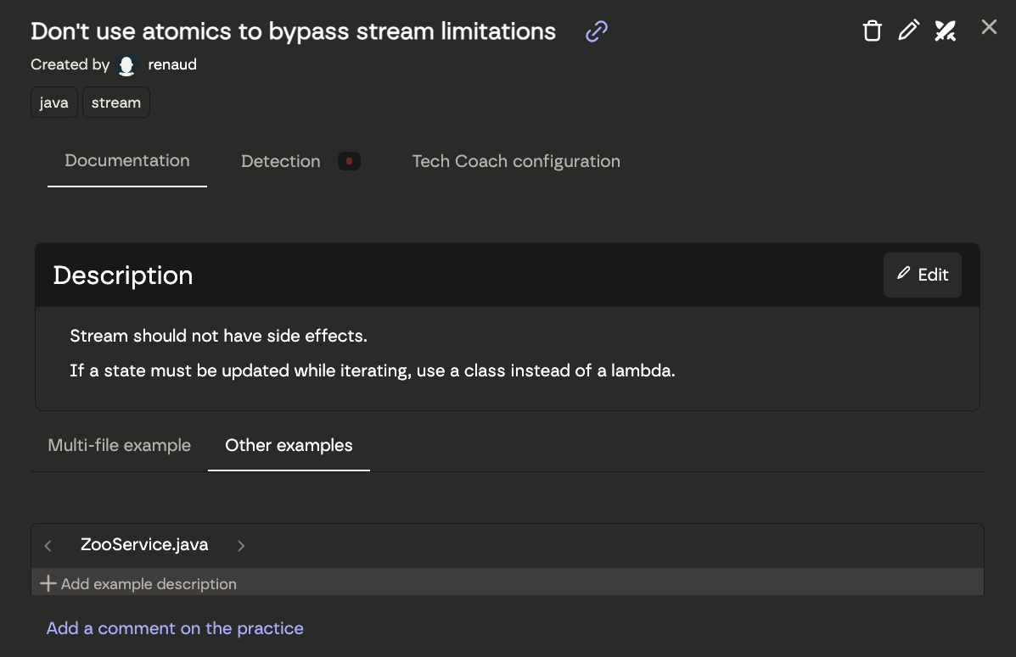This screenshot has width=1016, height=657.
Task: Close the practice detail panel
Action: coord(989,27)
